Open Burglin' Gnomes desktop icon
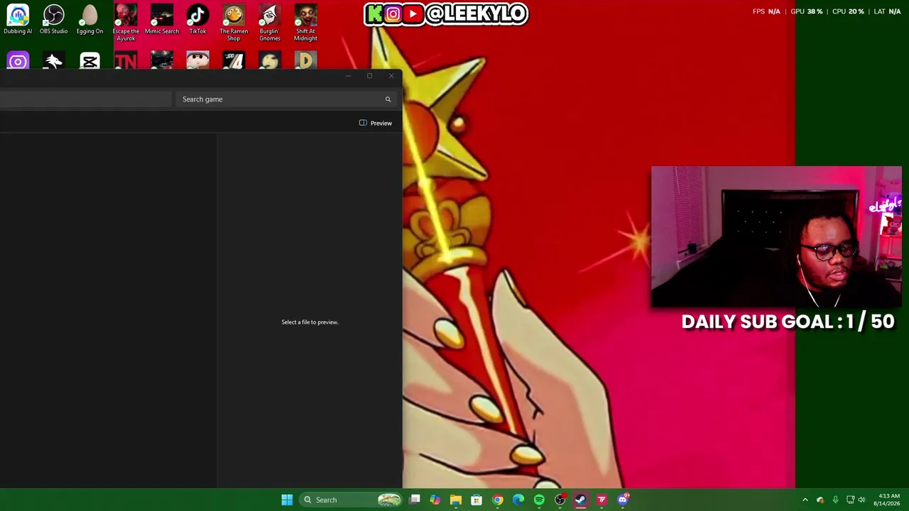The width and height of the screenshot is (909, 511). pos(269,23)
